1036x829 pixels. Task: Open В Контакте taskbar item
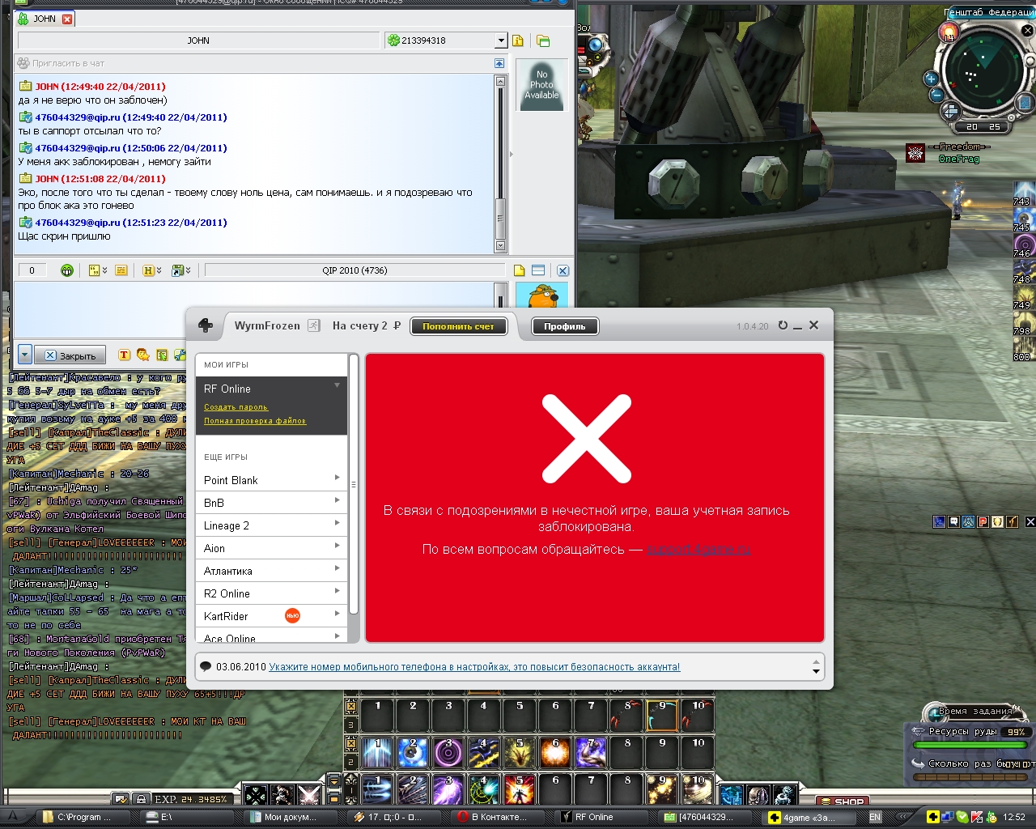coord(499,817)
